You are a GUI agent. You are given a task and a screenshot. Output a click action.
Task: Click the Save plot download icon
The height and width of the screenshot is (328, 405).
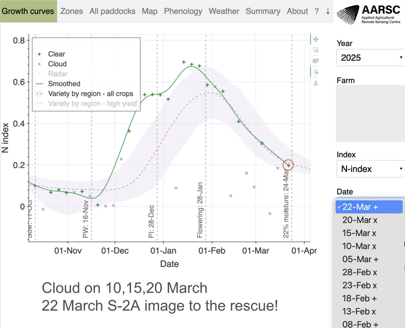(316, 83)
